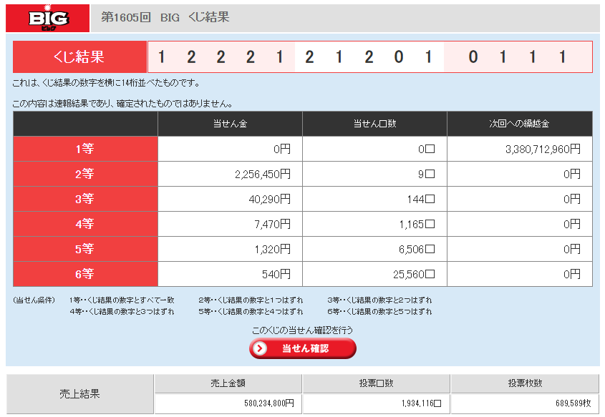Viewport: 605px width, 417px height.
Task: Click the 第1605回 BIG くじ結果 title
Action: (x=165, y=17)
